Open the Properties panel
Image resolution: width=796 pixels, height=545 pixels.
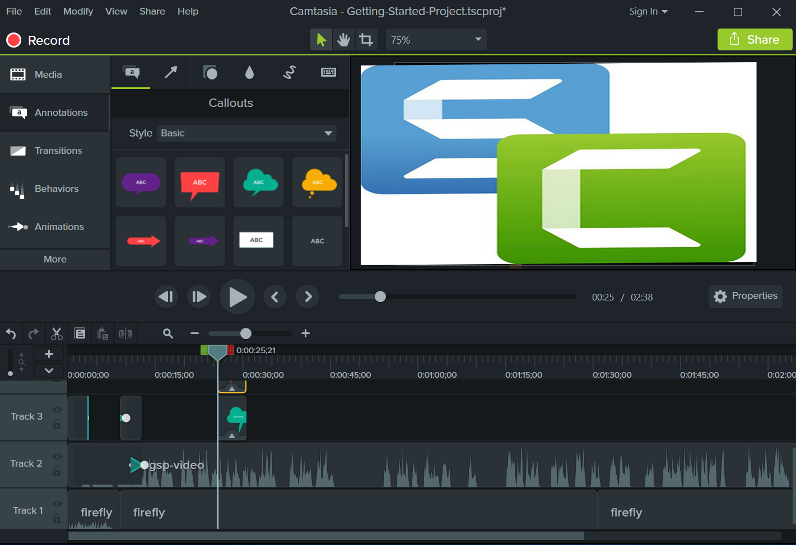746,296
